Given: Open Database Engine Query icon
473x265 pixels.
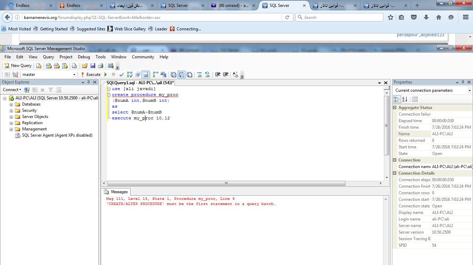Looking at the screenshot, I should point(39,66).
